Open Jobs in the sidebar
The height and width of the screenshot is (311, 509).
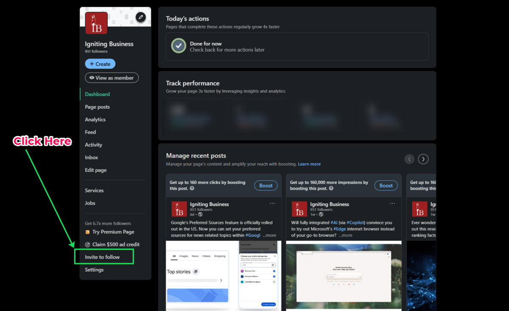pyautogui.click(x=90, y=203)
